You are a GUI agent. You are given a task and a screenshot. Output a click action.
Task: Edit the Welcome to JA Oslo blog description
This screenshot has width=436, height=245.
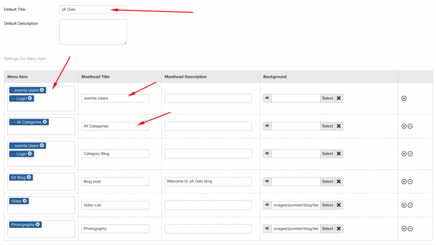coord(208,181)
